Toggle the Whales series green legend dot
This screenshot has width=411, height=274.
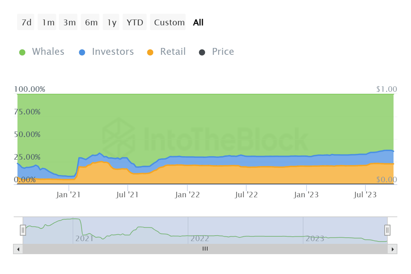pos(22,52)
